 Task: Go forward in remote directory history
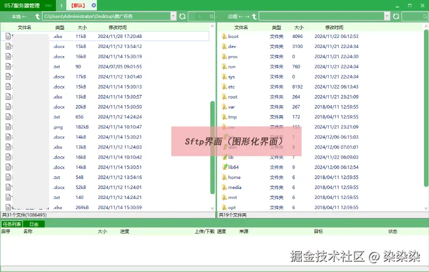click(x=247, y=16)
